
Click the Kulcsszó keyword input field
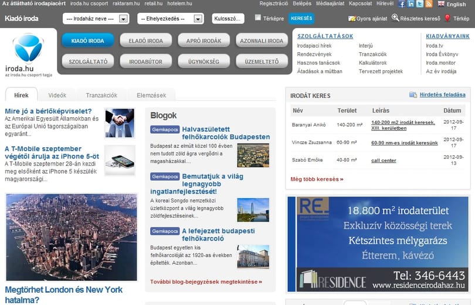[228, 18]
